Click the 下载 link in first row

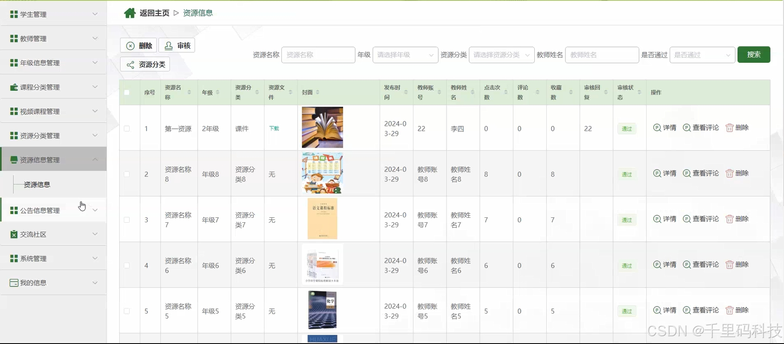click(274, 128)
